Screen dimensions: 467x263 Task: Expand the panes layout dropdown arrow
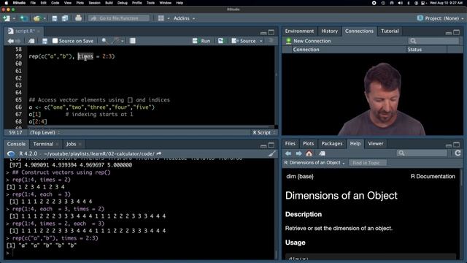tap(169, 18)
